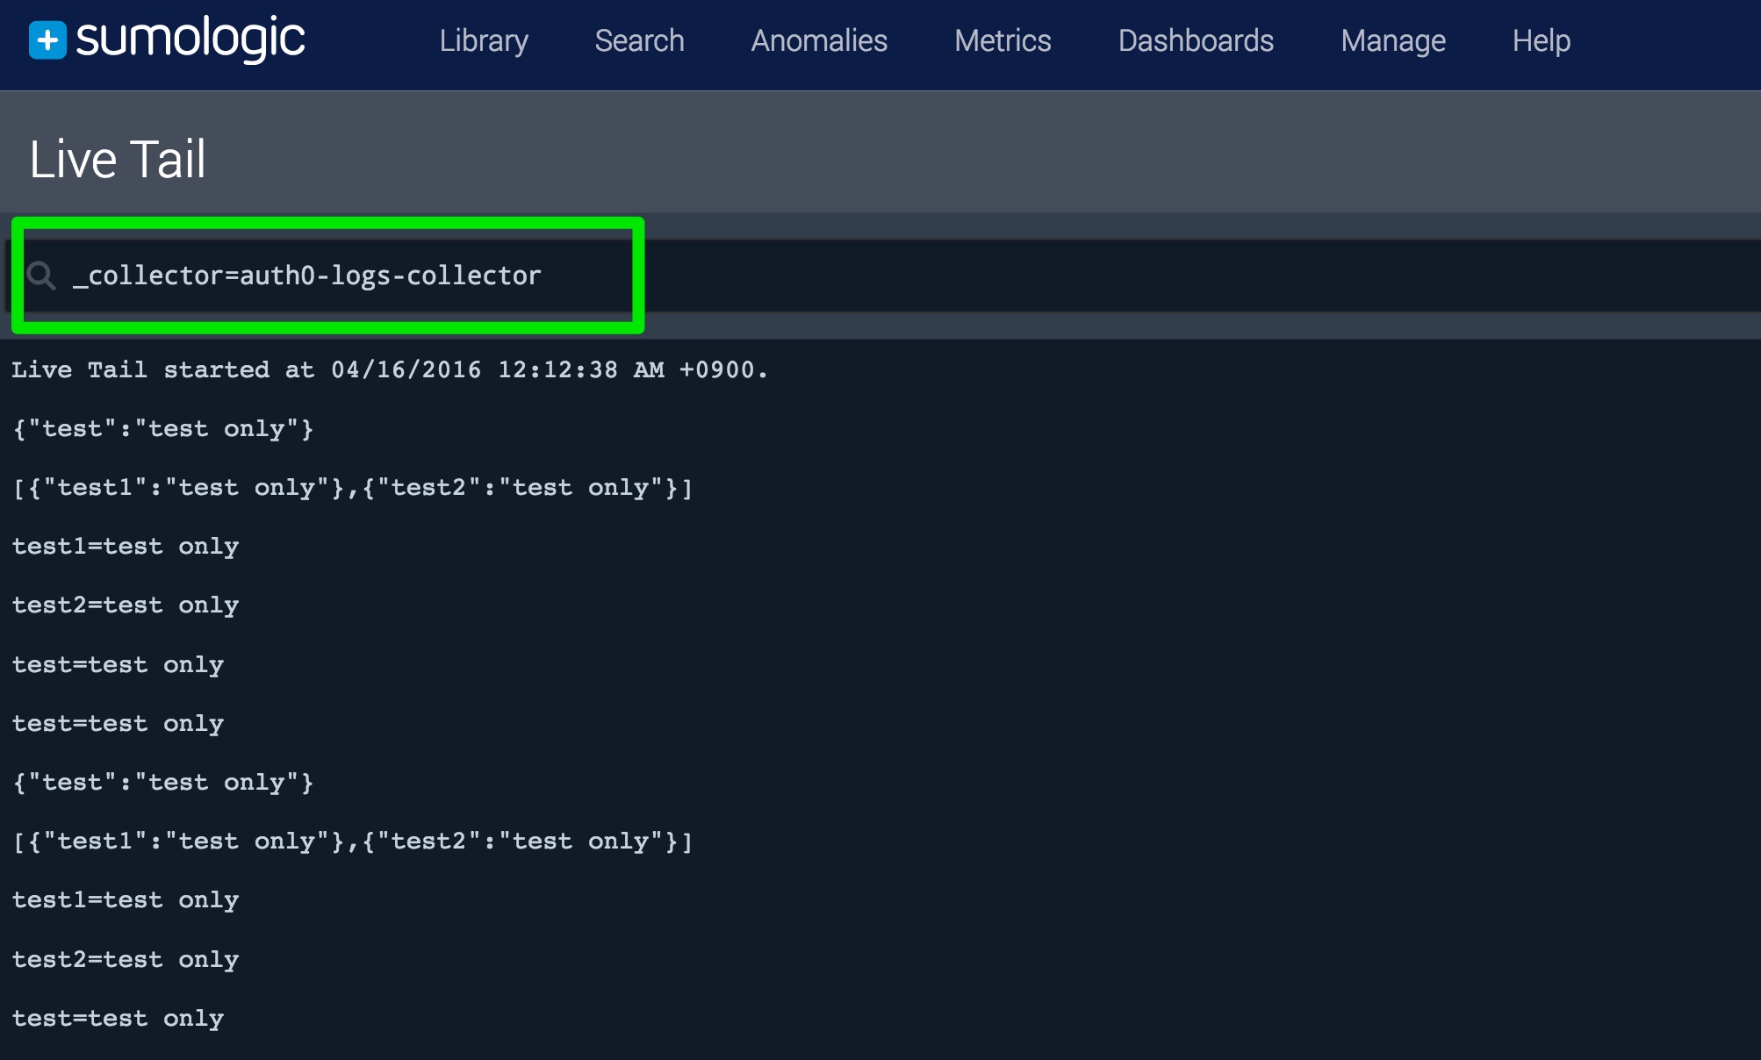
Task: Select the first {"test":"test only"} log line
Action: pos(163,429)
